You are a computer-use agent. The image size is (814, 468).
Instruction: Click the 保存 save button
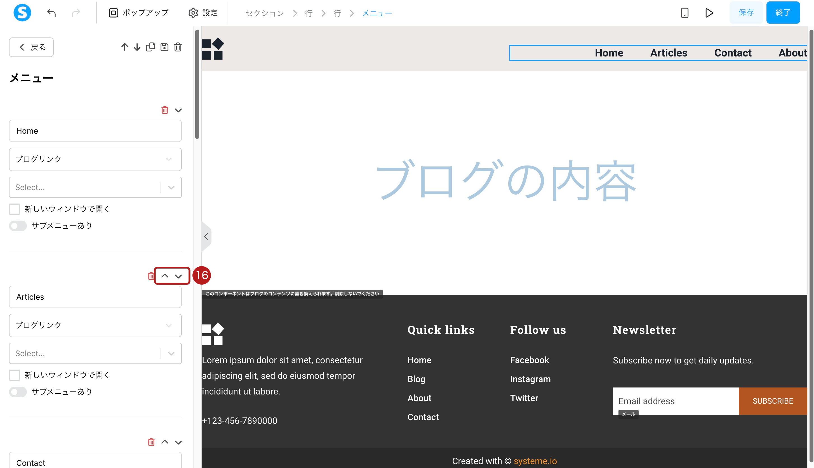746,13
